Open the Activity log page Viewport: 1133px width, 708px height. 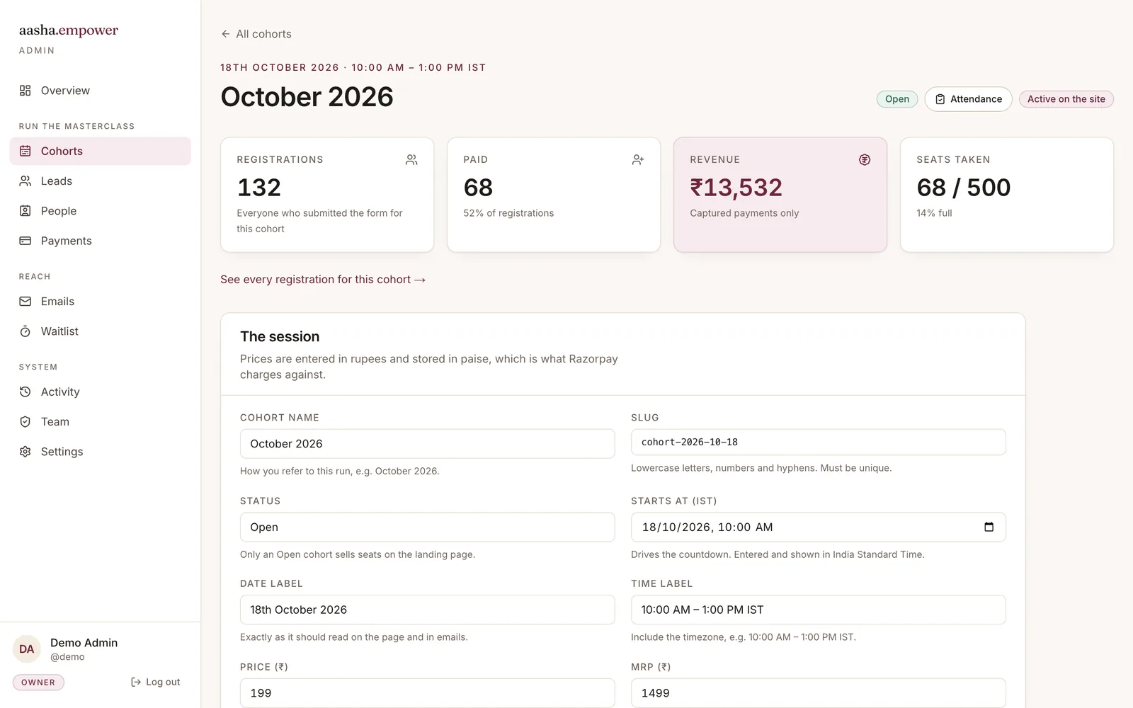[x=101, y=392]
